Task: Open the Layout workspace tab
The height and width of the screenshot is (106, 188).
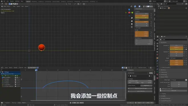Action: 28,1
